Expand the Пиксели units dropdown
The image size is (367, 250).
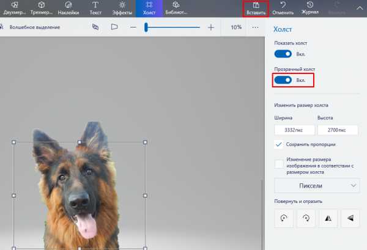[317, 185]
